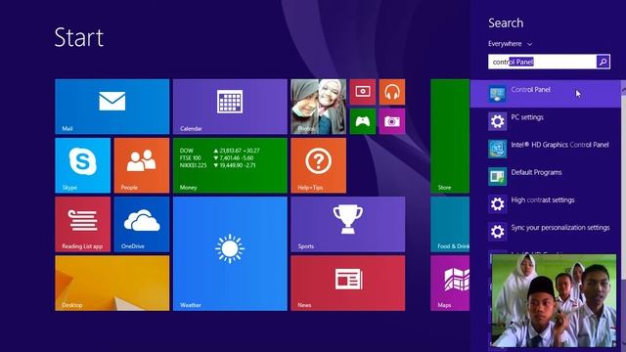Open the People tile
Screen dimensions: 626x352
tap(142, 165)
